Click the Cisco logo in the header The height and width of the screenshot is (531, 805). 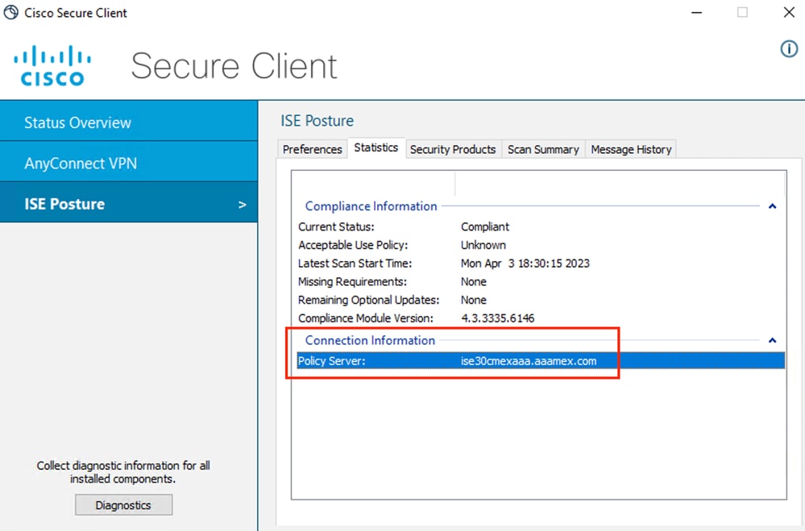[52, 64]
